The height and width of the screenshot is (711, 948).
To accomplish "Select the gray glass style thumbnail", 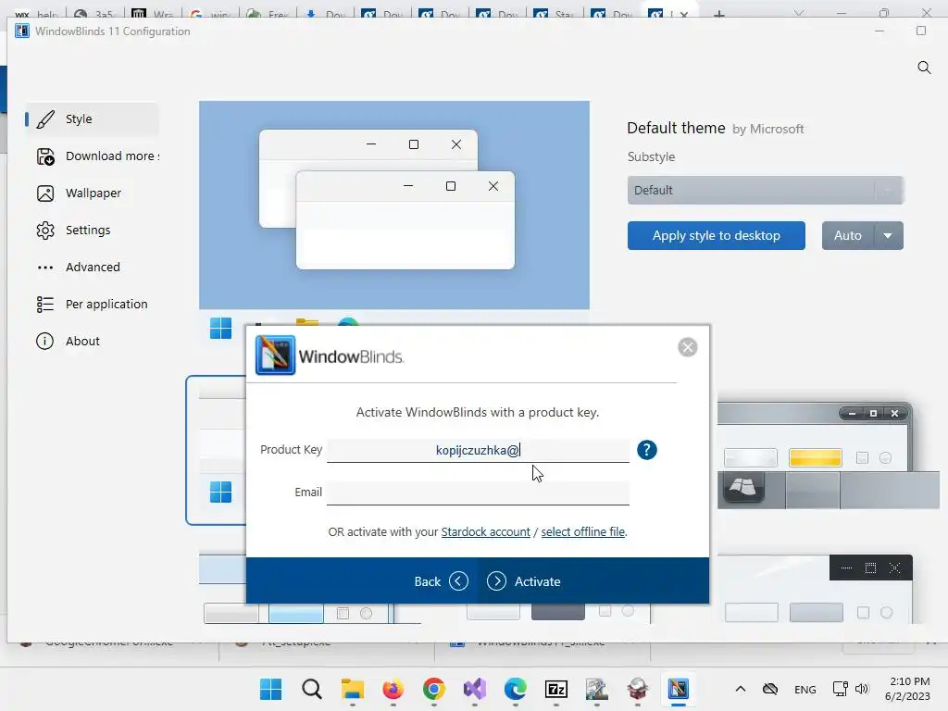I will point(828,455).
